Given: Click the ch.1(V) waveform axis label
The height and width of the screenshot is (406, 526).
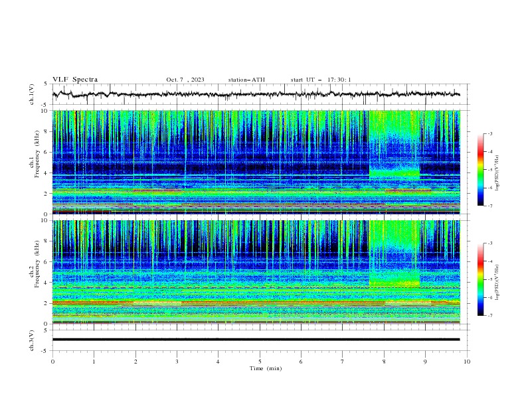Looking at the screenshot, I should [x=32, y=94].
